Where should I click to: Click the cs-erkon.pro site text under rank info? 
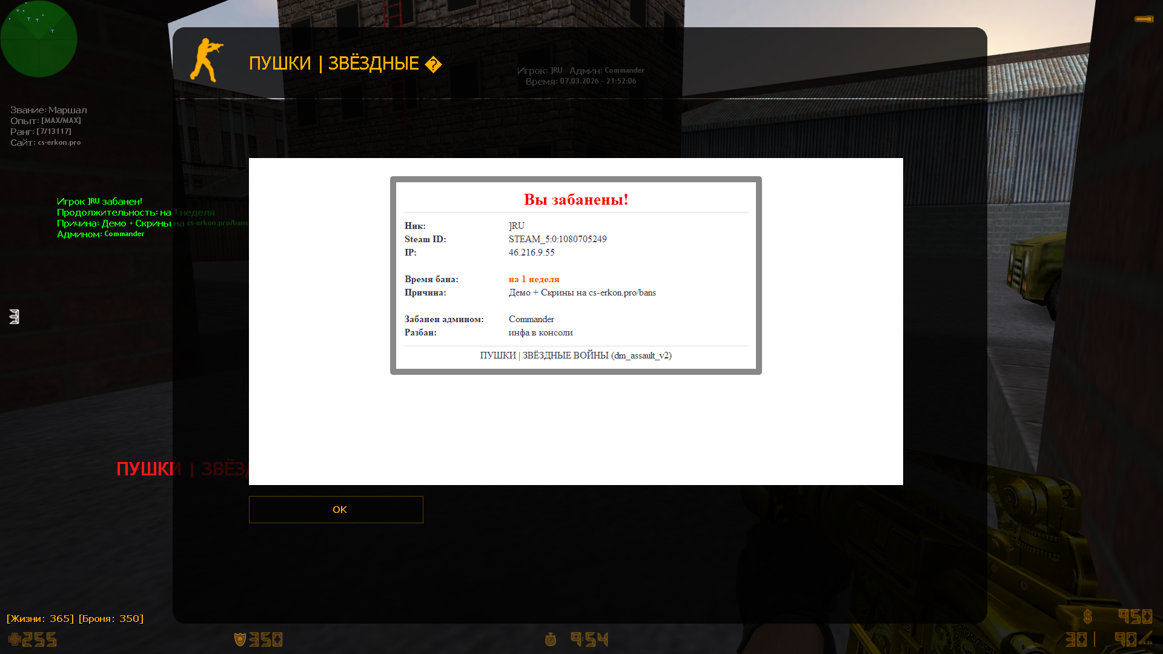tap(59, 142)
